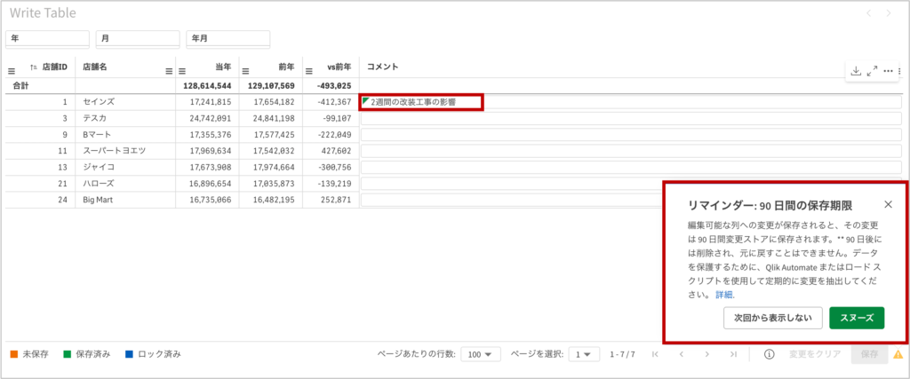Viewport: 910px width, 379px height.
Task: Open the 店舗名 column hamburger menu
Action: (169, 70)
